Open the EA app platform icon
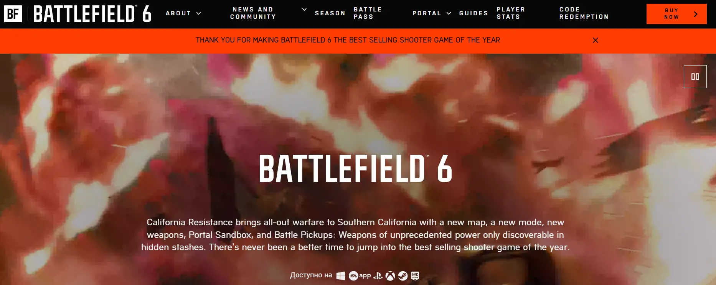The image size is (716, 285). 360,275
